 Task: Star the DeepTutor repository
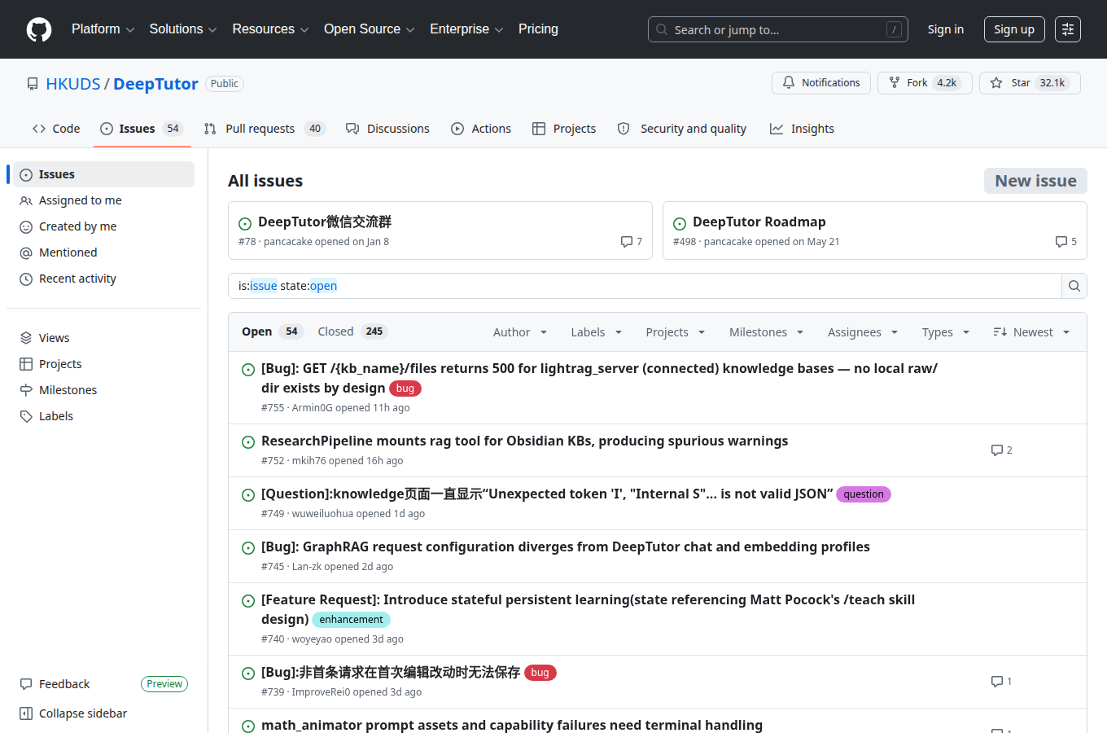pyautogui.click(x=1030, y=83)
